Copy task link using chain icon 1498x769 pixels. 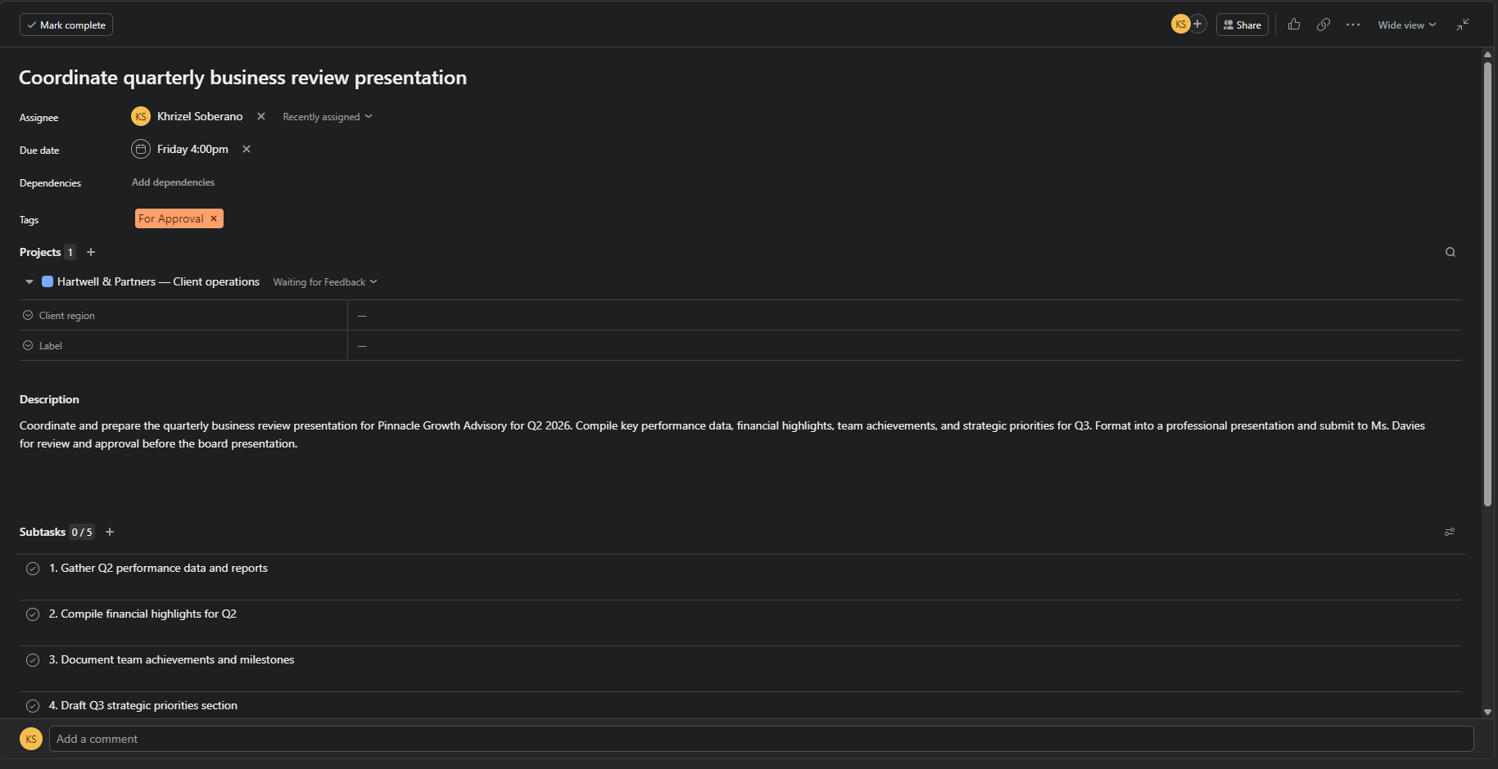tap(1324, 25)
